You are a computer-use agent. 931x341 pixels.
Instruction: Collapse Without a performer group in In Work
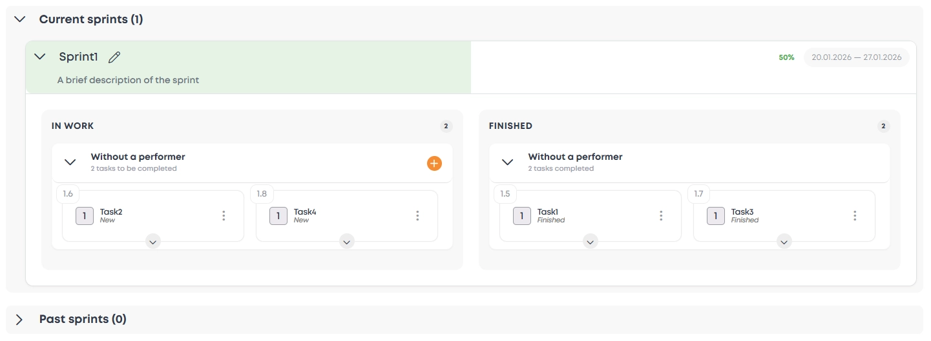[70, 162]
